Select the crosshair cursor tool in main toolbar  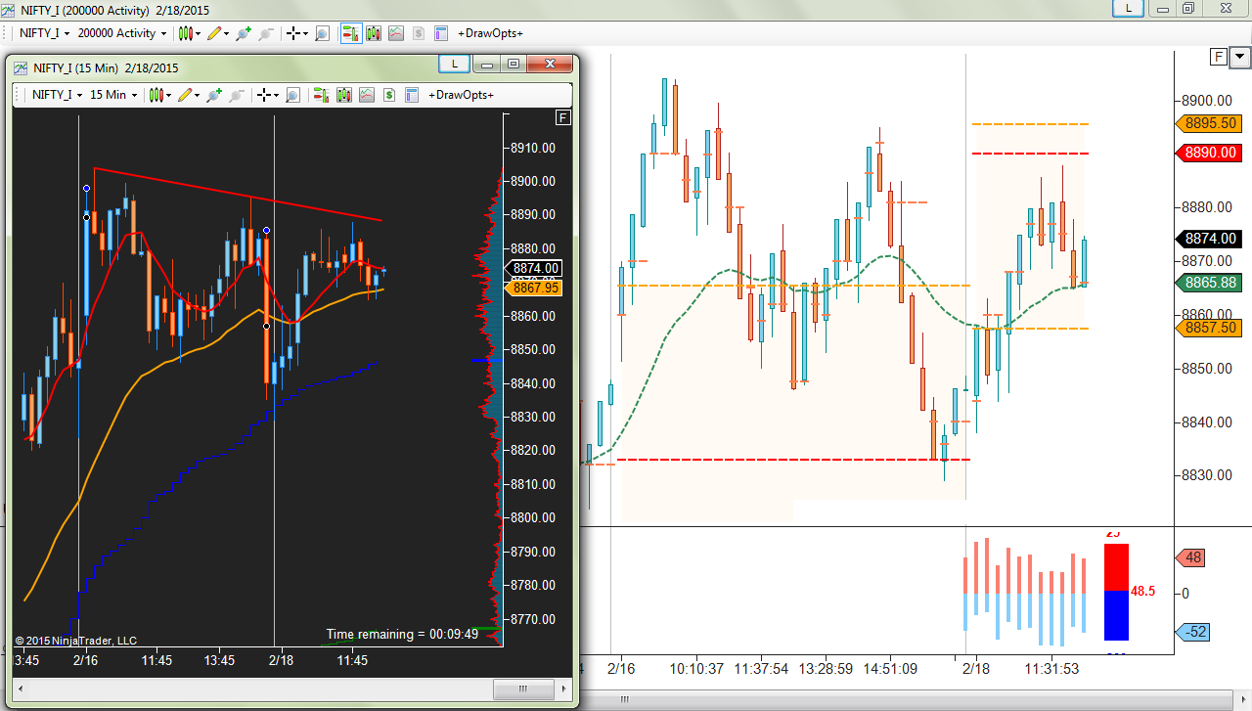click(292, 33)
